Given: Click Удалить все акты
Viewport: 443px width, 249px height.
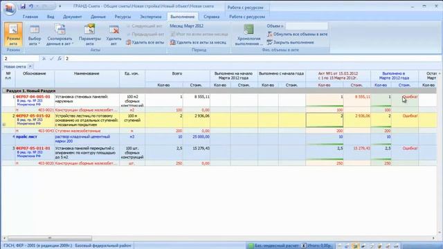Looking at the screenshot, I should pyautogui.click(x=145, y=42).
